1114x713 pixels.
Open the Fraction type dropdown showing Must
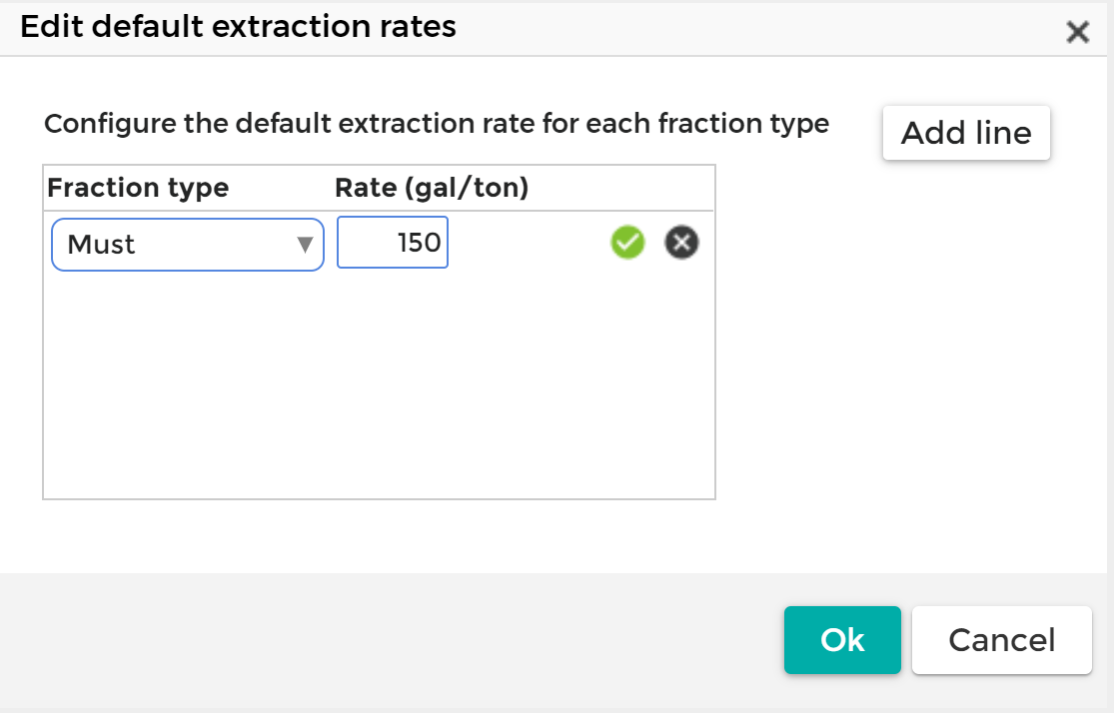click(188, 245)
